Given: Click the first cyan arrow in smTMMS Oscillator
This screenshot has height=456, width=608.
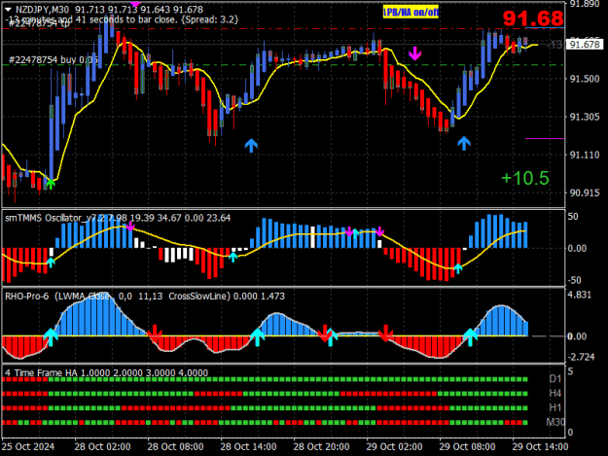Looking at the screenshot, I should pyautogui.click(x=51, y=263).
